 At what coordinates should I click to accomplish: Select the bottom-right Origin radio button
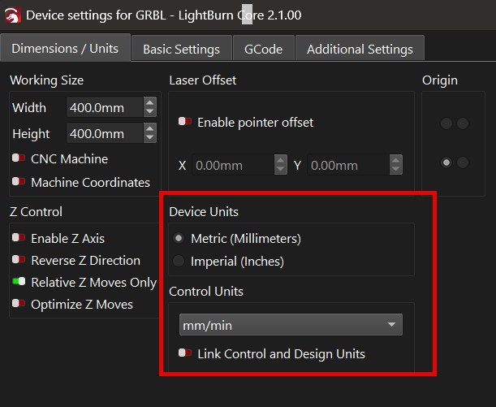point(463,162)
